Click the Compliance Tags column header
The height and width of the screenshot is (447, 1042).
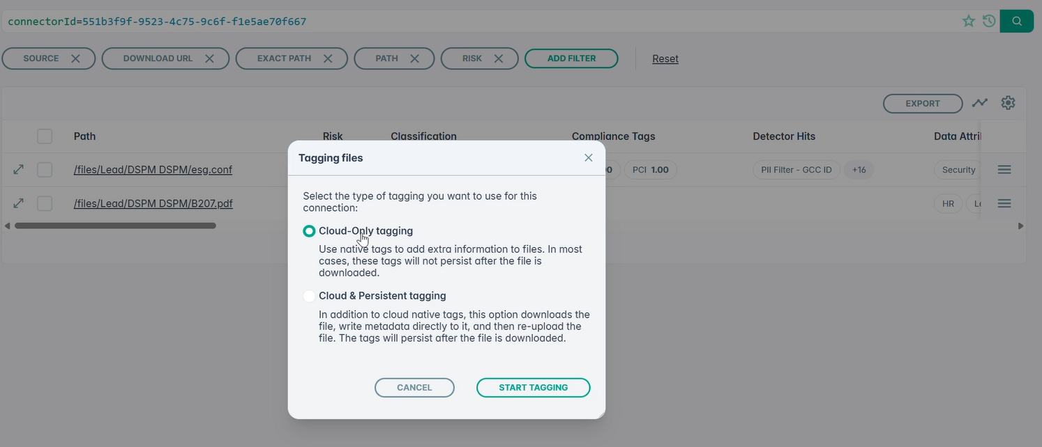point(613,136)
